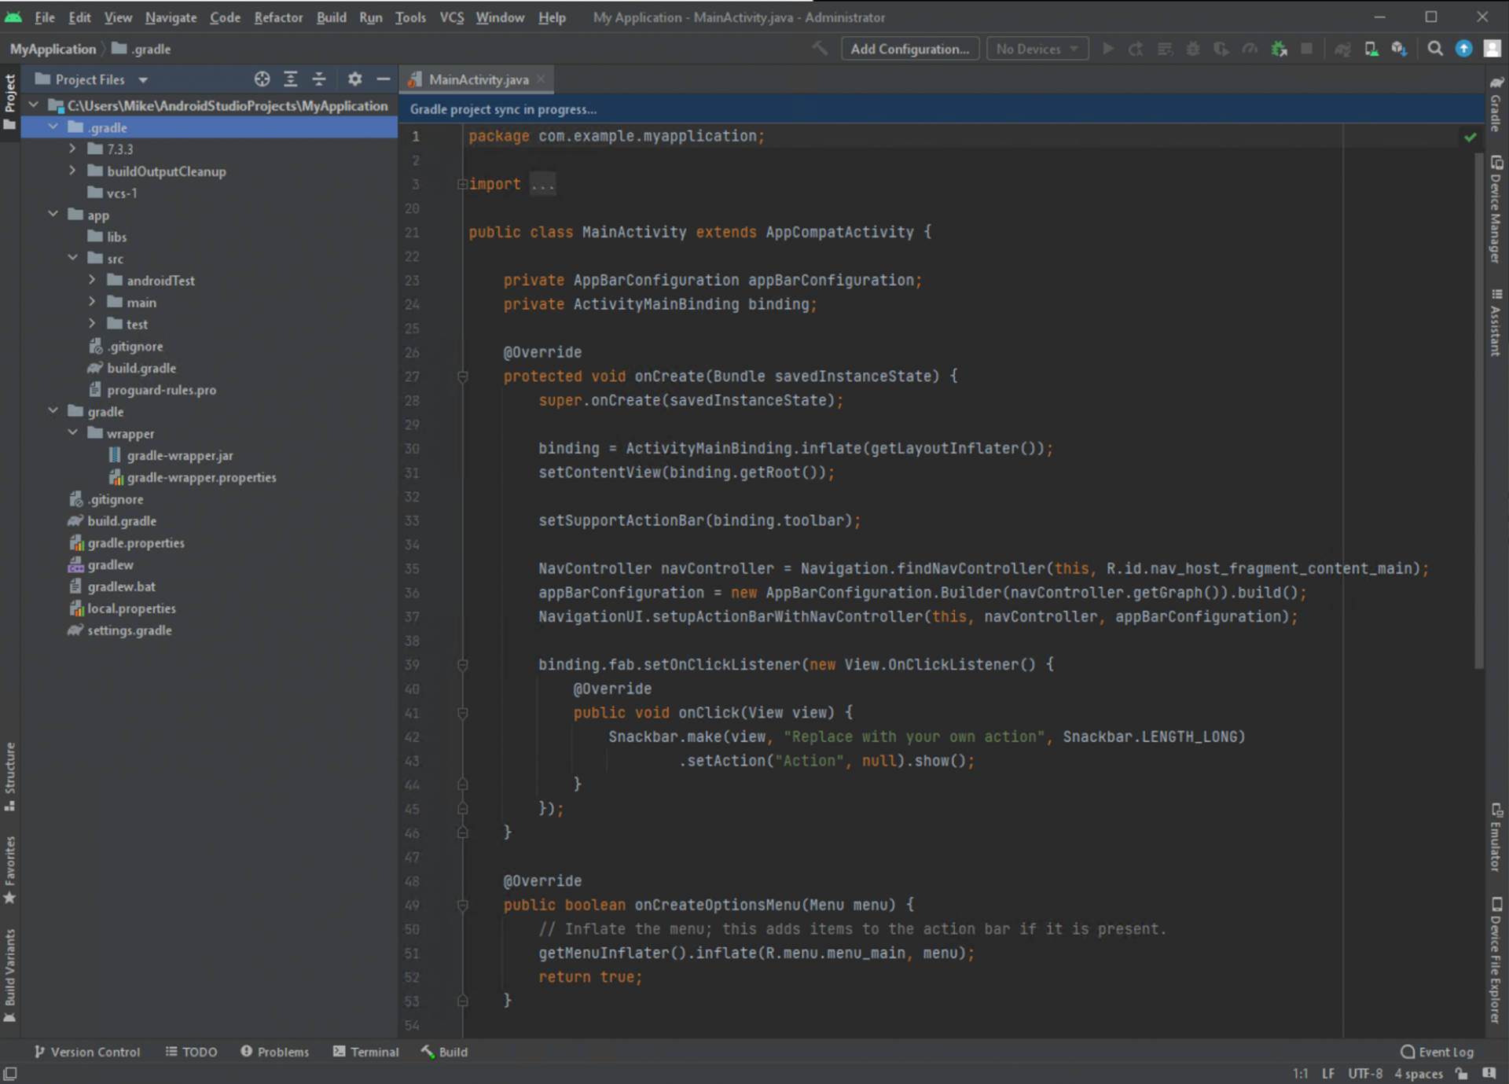The image size is (1509, 1084).
Task: Click the locate-opened-file crosshair icon
Action: click(x=262, y=79)
